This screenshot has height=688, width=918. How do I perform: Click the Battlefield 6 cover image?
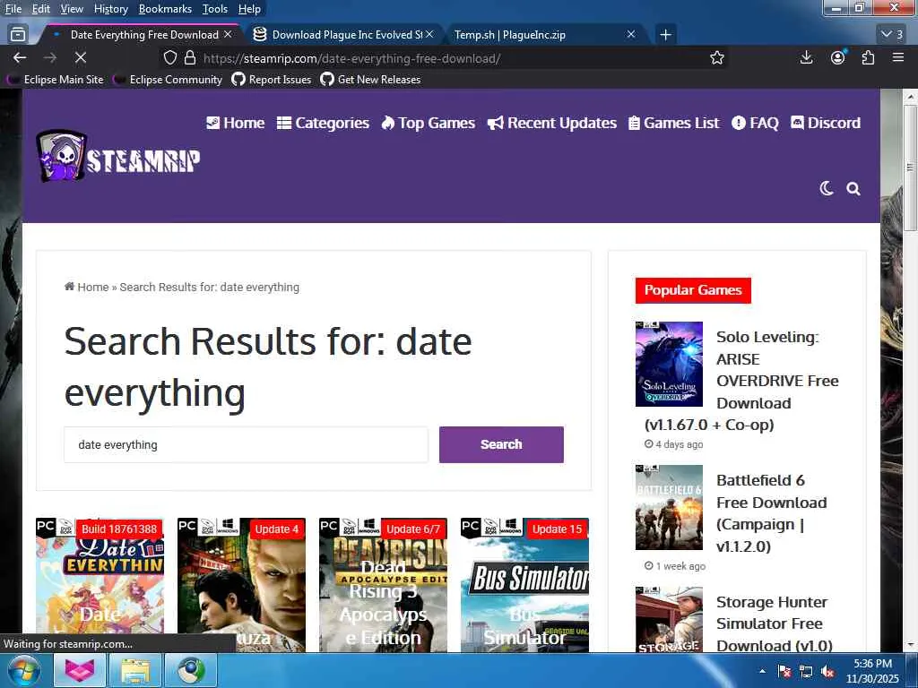669,507
